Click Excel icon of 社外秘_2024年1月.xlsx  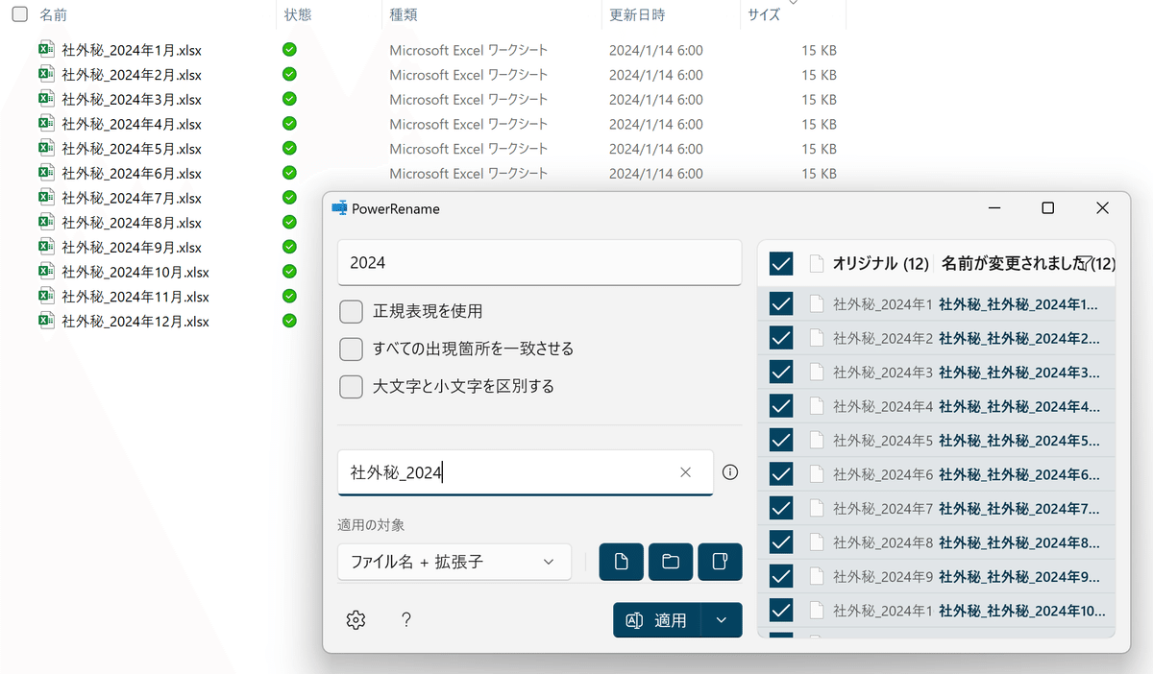[46, 50]
